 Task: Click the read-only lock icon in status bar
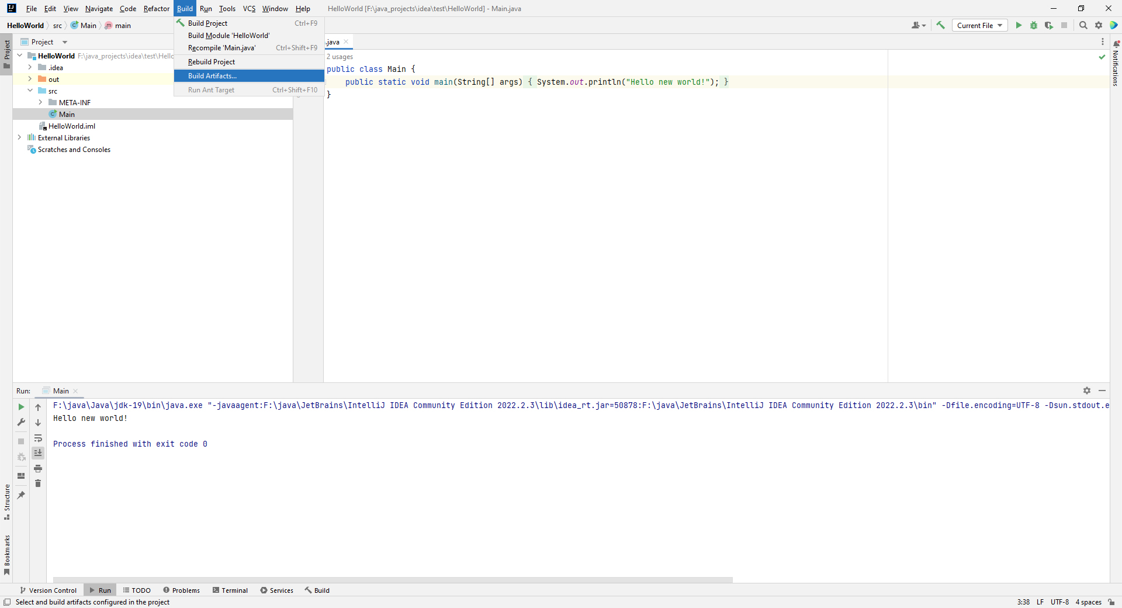coord(1111,602)
